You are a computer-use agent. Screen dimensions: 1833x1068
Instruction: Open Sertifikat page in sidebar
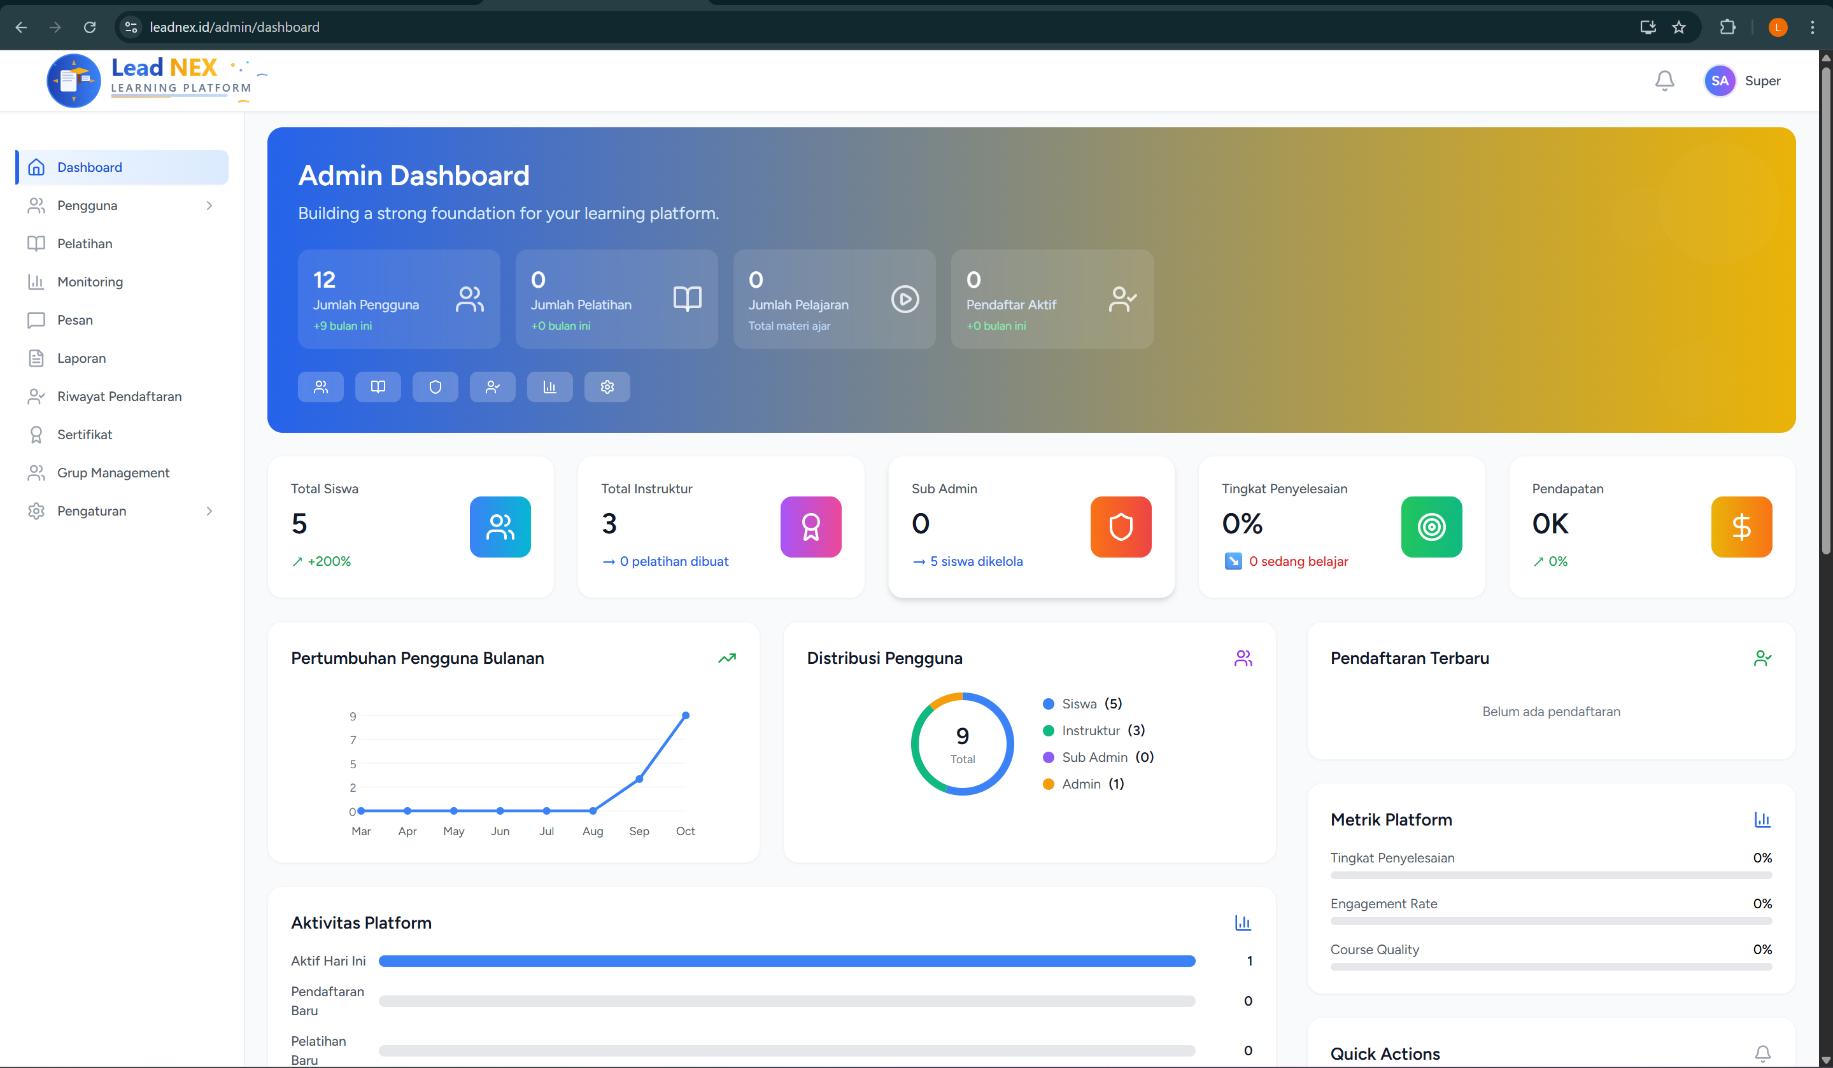point(85,435)
